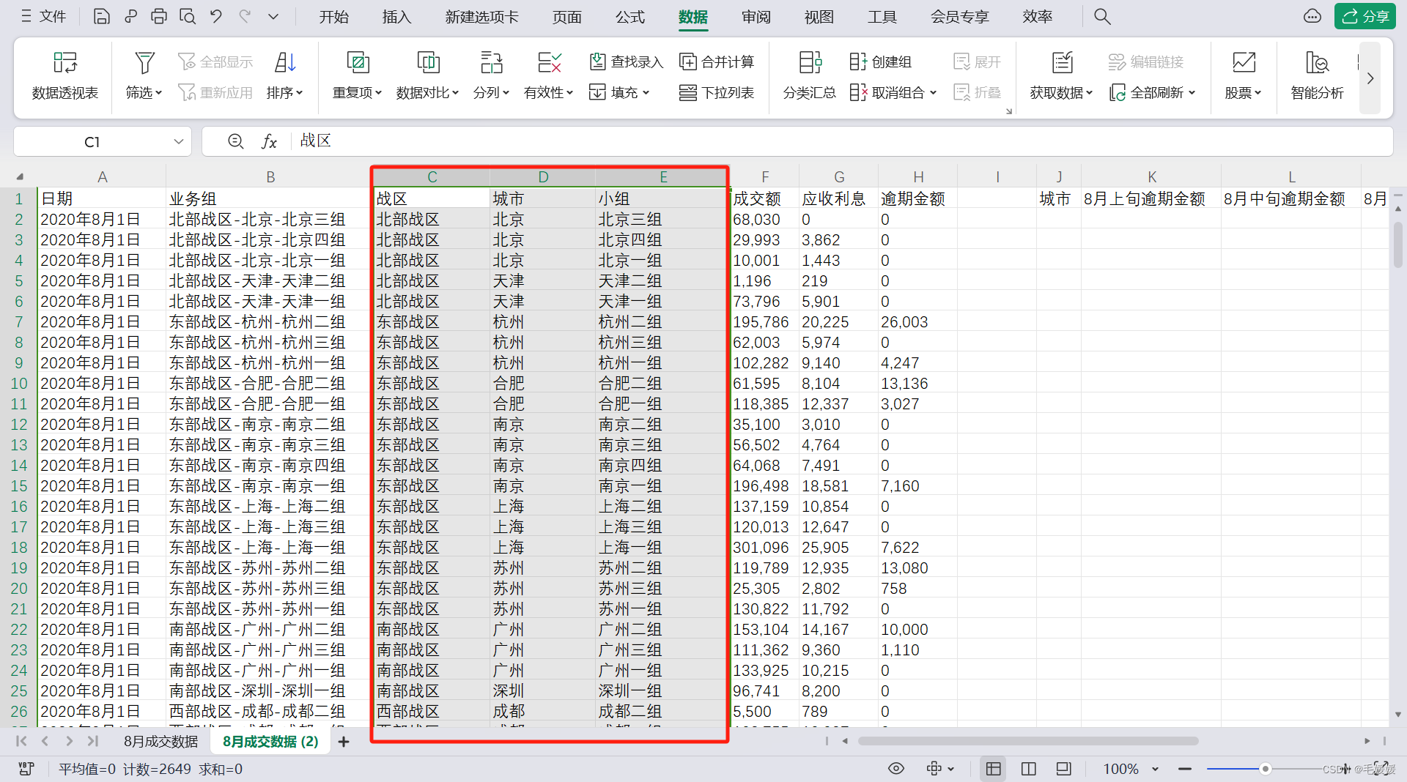This screenshot has height=782, width=1407.
Task: Go to last sheet arrow
Action: (x=93, y=741)
